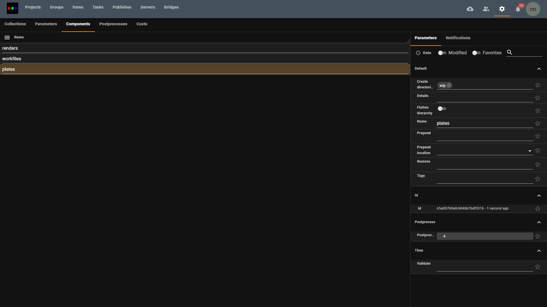547x307 pixels.
Task: Open the Notifications tab
Action: tap(458, 38)
